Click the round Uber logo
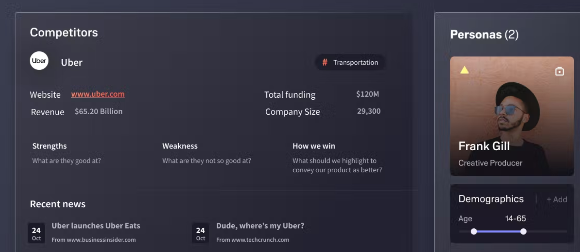 [x=39, y=61]
